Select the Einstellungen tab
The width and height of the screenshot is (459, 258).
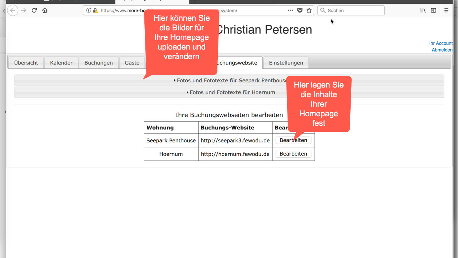pyautogui.click(x=286, y=63)
